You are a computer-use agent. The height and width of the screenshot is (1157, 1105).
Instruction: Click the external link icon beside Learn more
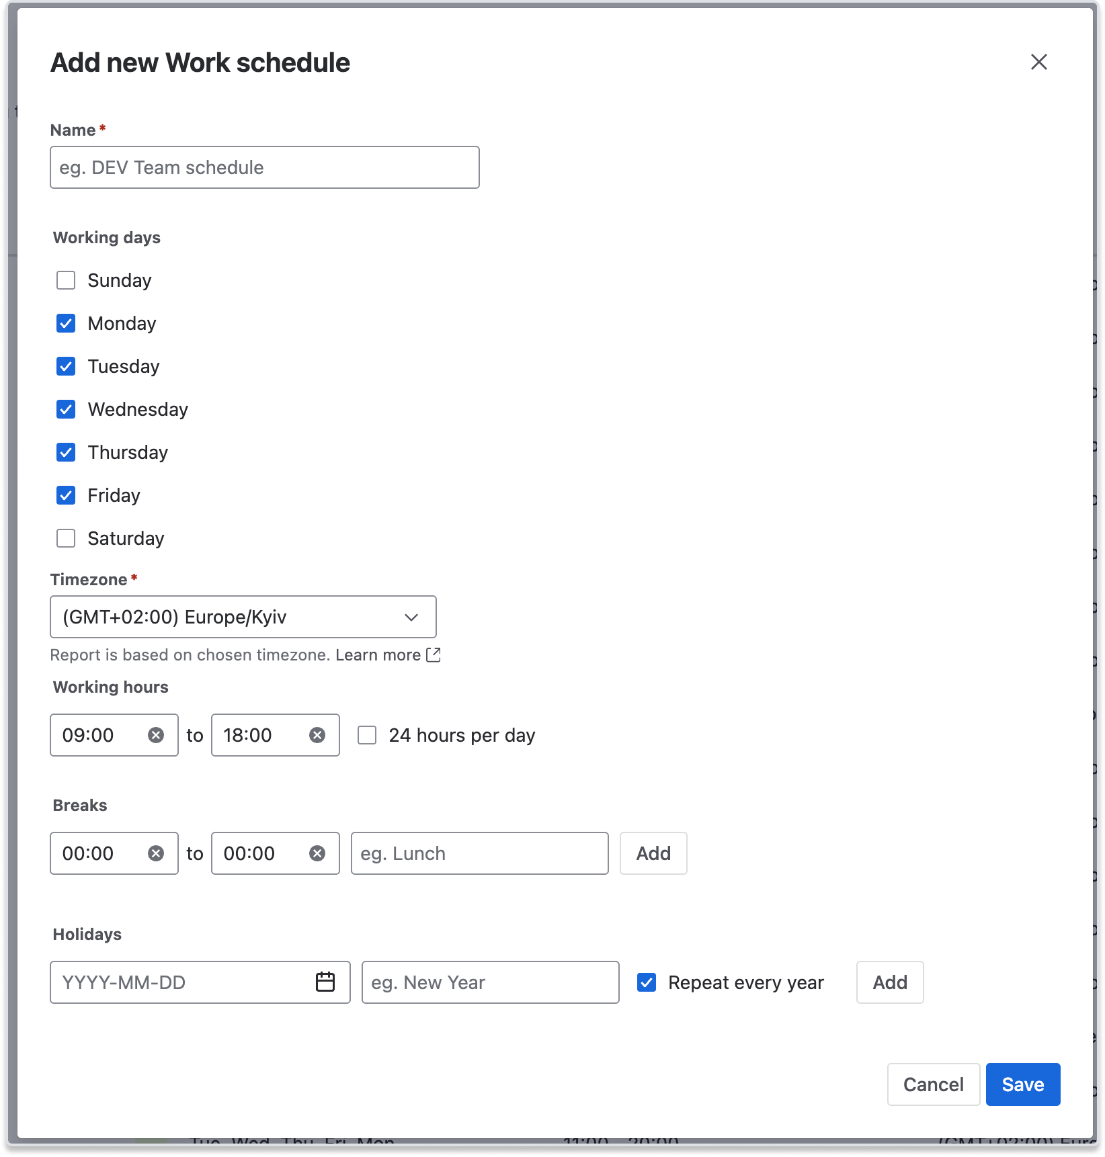pyautogui.click(x=434, y=654)
